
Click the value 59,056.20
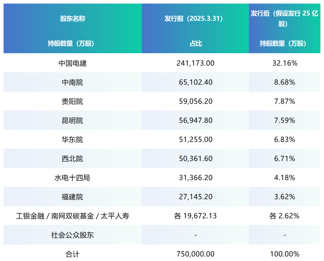[x=196, y=101]
